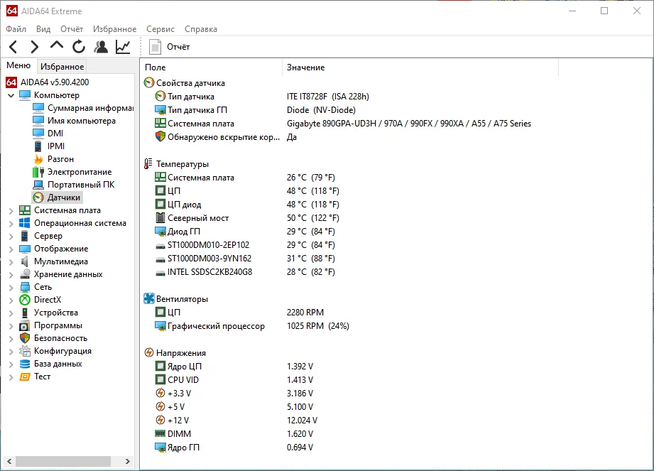Image resolution: width=654 pixels, height=471 pixels.
Task: Click the speaker icon for Мультимедиа
Action: (25, 261)
